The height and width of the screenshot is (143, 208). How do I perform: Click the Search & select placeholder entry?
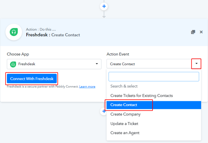point(154,86)
